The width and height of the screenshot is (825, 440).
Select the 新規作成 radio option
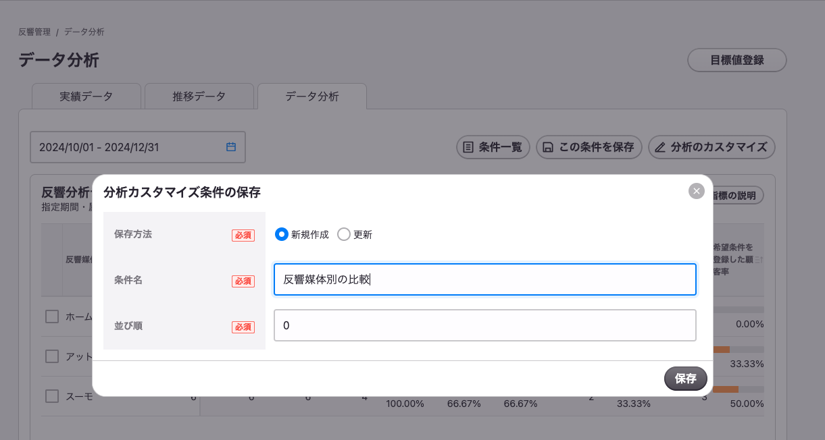[302, 234]
